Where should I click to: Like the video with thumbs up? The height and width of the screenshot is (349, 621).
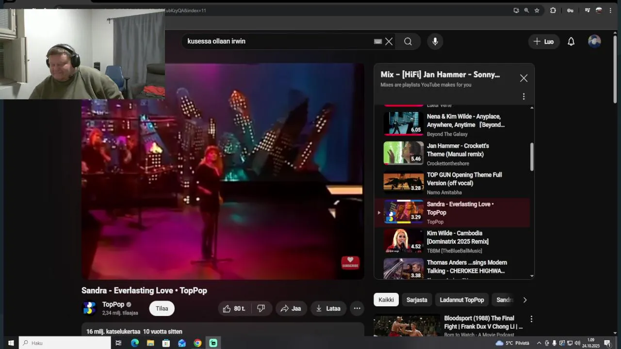(234, 309)
